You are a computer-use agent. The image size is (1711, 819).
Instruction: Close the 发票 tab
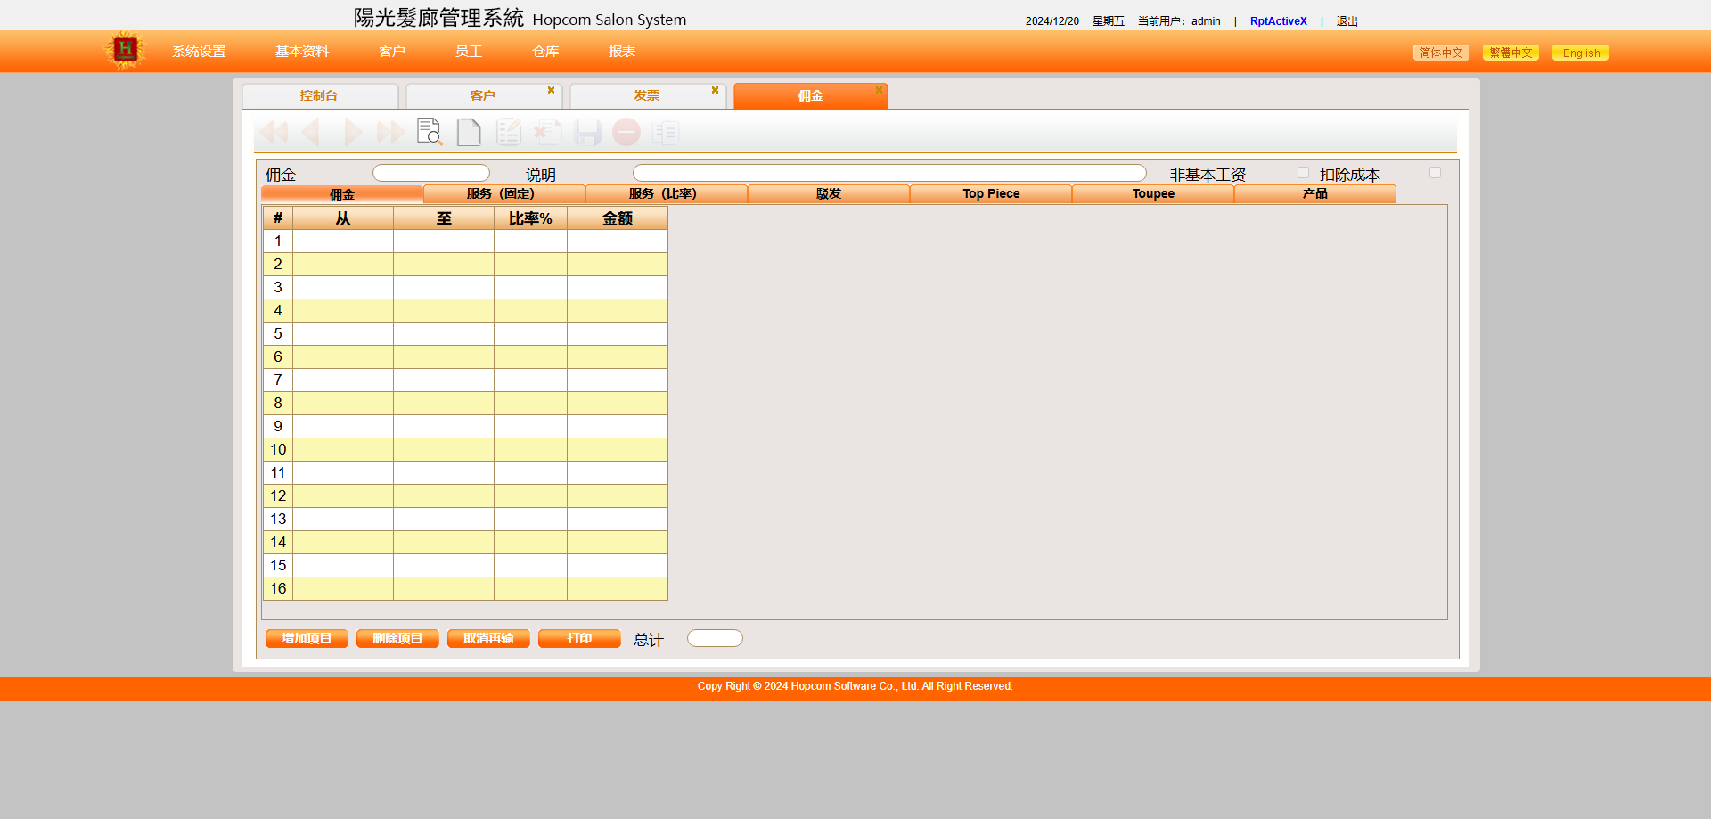click(x=715, y=90)
